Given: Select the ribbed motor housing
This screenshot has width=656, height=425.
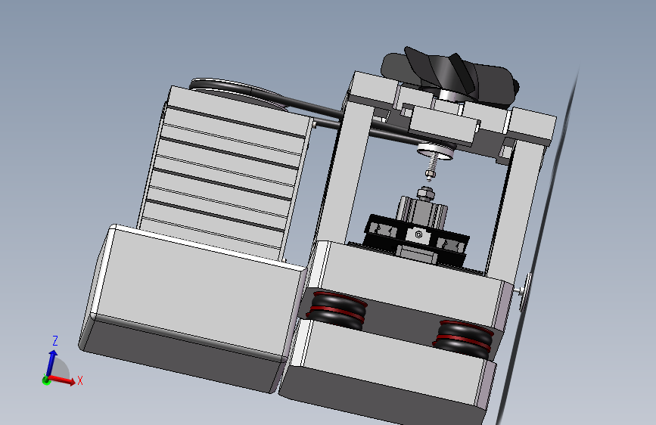Looking at the screenshot, I should pyautogui.click(x=224, y=174).
